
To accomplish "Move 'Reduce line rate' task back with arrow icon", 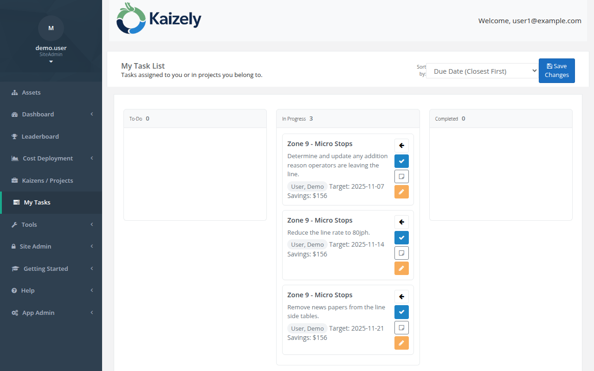I will pos(401,222).
